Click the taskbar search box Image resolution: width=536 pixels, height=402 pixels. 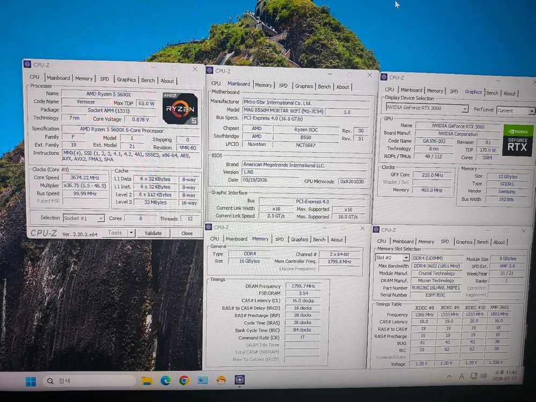(x=90, y=381)
